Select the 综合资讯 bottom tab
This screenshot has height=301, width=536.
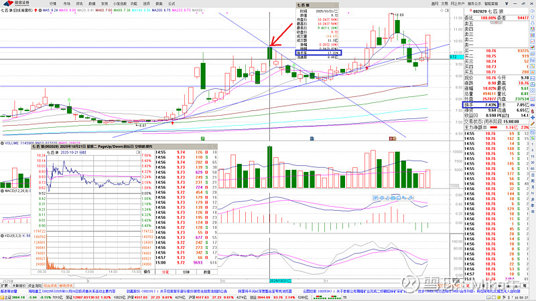click(x=51, y=286)
